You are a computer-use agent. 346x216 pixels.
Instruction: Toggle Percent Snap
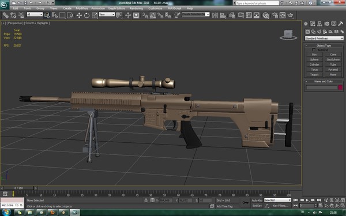click(x=160, y=15)
